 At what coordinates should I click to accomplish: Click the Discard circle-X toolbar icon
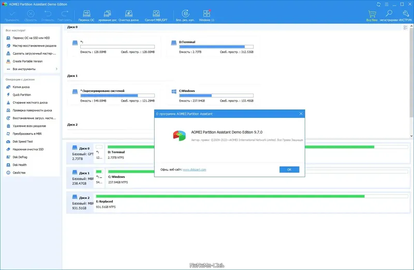point(31,14)
